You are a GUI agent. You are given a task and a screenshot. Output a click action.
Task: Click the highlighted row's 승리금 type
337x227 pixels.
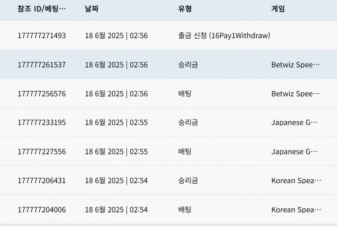pos(188,65)
